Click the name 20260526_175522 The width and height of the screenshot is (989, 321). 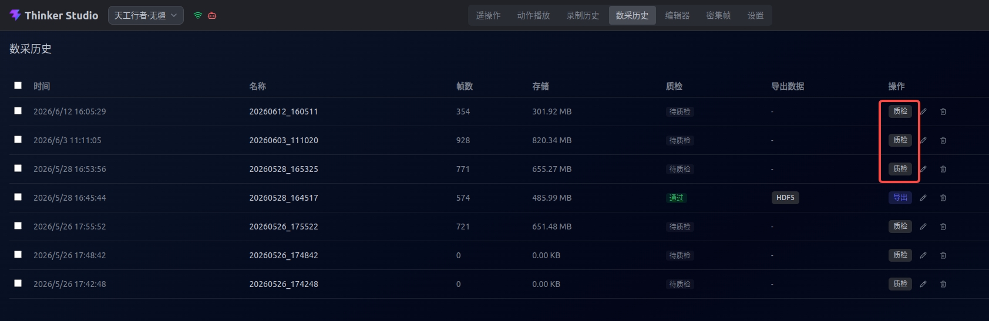(x=284, y=227)
